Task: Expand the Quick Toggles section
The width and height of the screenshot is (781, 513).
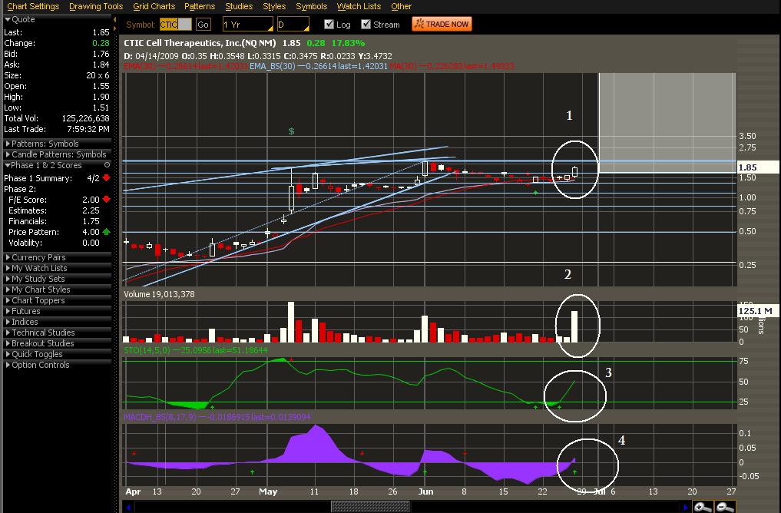Action: [x=58, y=354]
